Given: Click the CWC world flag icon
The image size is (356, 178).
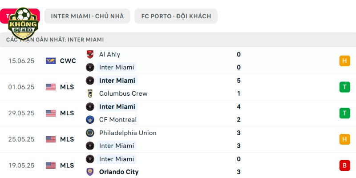Looking at the screenshot, I should coord(51,61).
